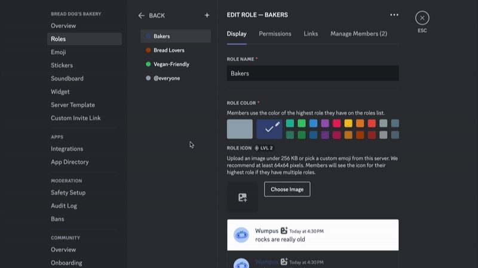This screenshot has width=478, height=268.
Task: Open Emoji settings in the sidebar
Action: pos(59,52)
